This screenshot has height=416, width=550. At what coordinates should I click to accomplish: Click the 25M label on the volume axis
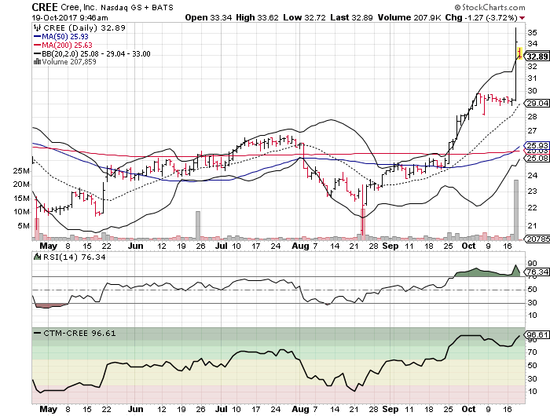(21, 171)
